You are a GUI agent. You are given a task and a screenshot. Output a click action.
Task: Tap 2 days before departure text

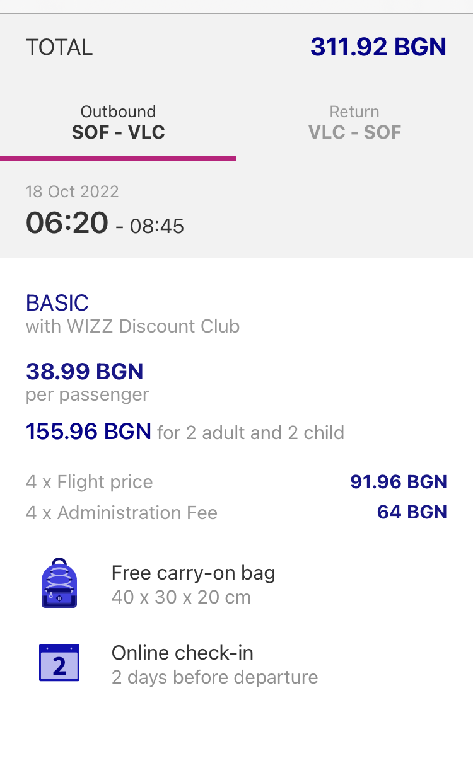tap(214, 677)
